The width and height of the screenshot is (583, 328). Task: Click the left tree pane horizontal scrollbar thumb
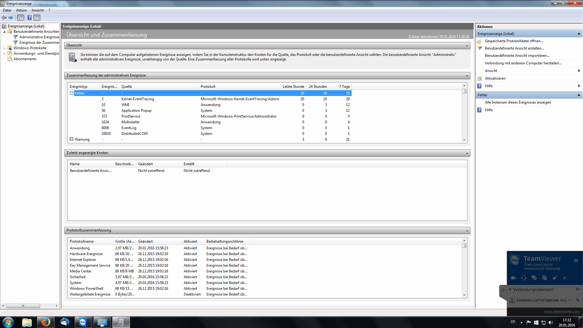point(23,306)
